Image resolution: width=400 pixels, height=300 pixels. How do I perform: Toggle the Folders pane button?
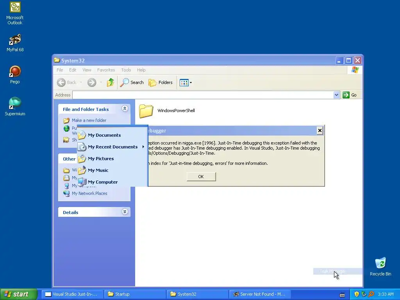point(161,82)
